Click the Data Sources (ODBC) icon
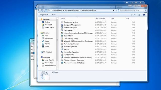The image size is (161, 90). click(x=62, y=27)
